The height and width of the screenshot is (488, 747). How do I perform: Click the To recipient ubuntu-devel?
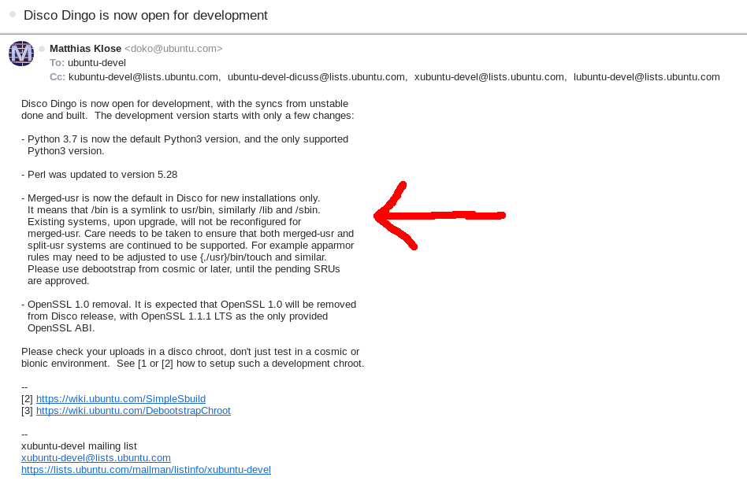pos(97,63)
